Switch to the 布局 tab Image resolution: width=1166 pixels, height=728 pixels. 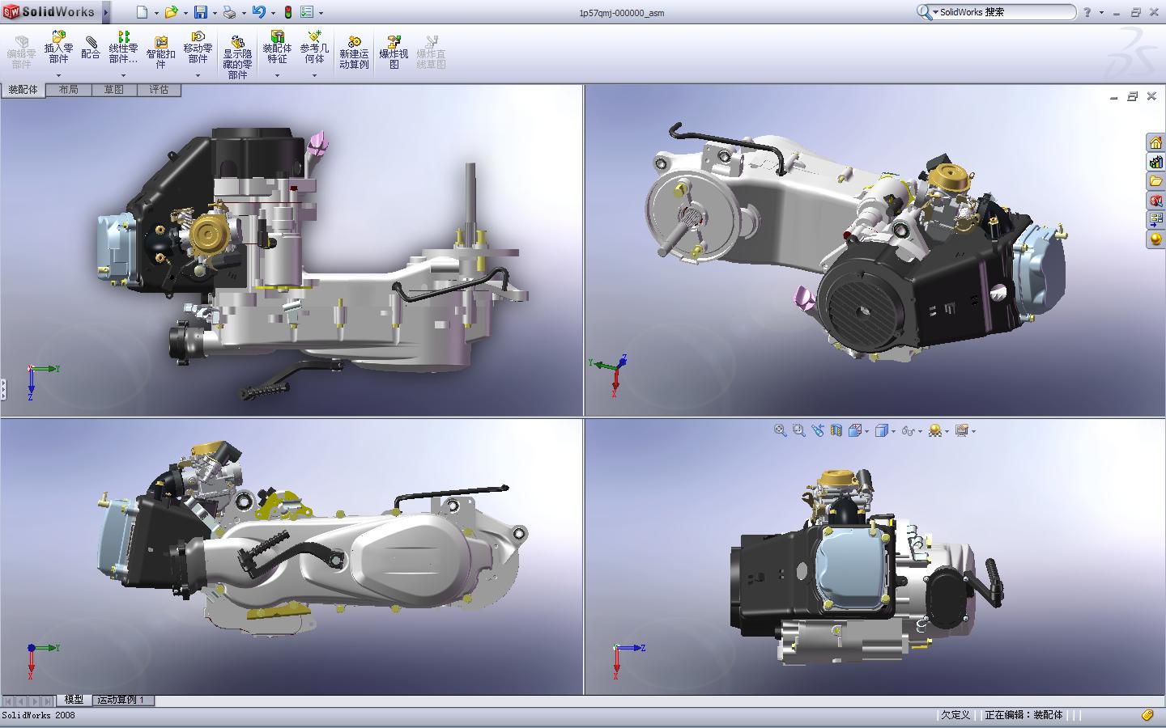[x=69, y=90]
